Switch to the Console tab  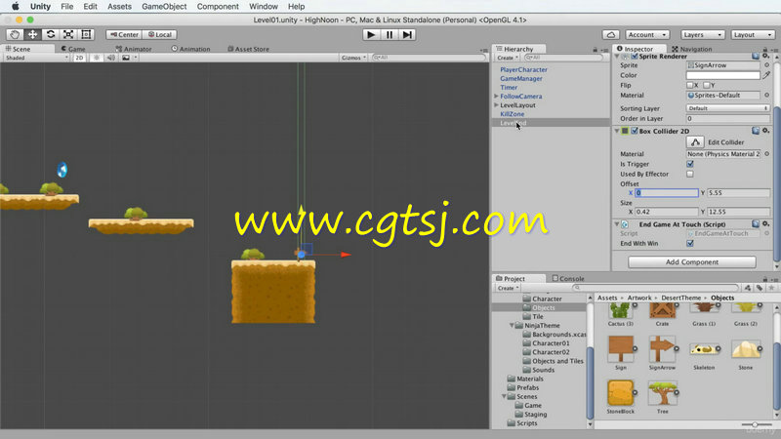(568, 279)
